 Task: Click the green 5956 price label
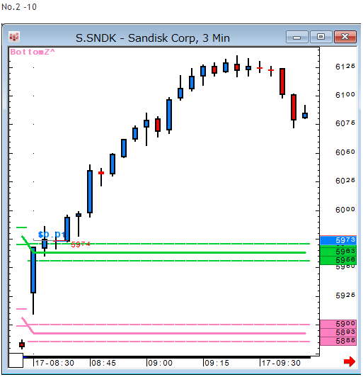[338, 260]
